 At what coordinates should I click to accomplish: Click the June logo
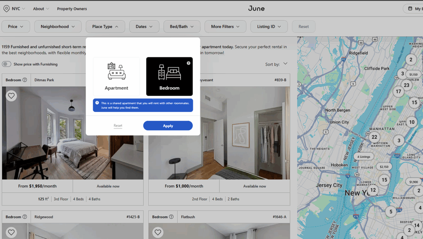[256, 9]
